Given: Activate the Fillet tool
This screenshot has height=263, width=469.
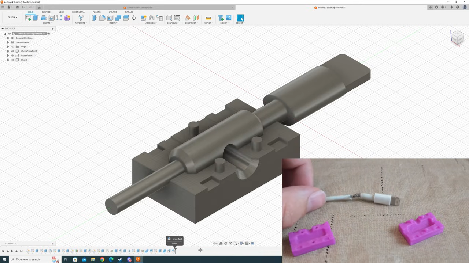Looking at the screenshot, I should point(102,18).
